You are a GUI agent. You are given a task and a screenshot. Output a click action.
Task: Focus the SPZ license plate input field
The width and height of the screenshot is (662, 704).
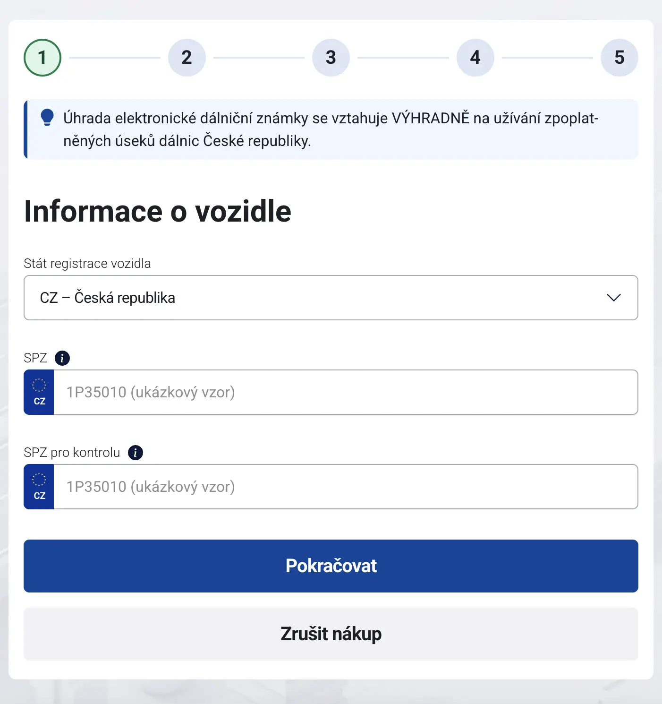click(346, 392)
